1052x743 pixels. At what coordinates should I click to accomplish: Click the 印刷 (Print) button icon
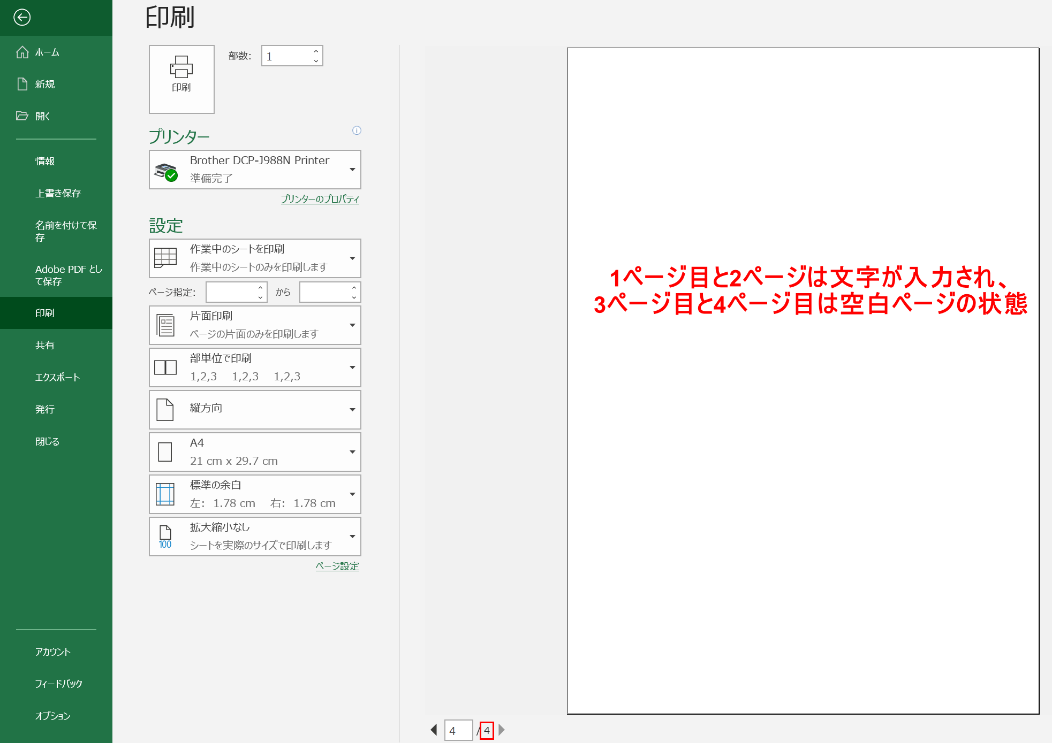[x=181, y=77]
